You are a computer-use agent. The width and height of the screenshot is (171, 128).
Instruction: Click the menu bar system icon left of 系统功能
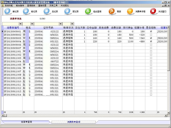[3, 6]
